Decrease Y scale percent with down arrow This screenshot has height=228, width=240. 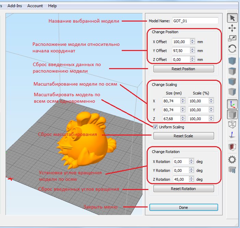(211, 111)
